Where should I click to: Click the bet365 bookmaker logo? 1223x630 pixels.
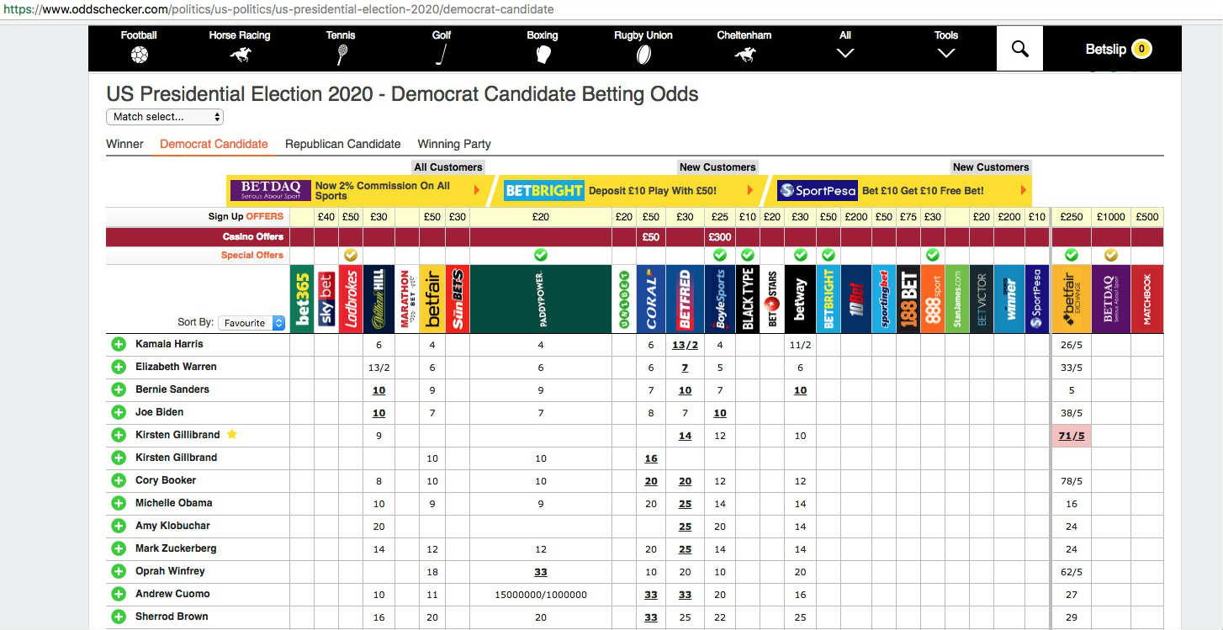click(302, 299)
